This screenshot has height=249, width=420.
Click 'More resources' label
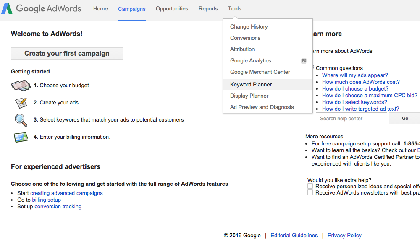point(324,136)
